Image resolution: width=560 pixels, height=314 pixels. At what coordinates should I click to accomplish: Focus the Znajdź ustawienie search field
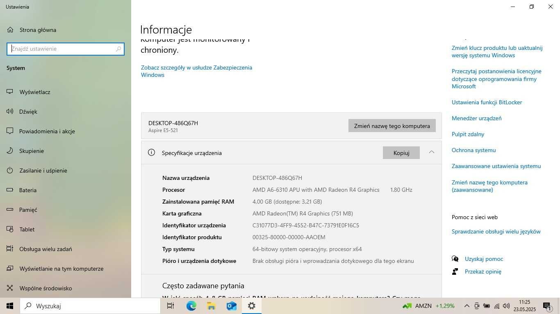pyautogui.click(x=66, y=49)
